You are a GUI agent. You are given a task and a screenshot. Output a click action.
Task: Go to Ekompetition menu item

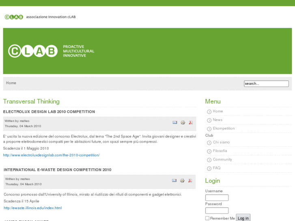point(224,129)
